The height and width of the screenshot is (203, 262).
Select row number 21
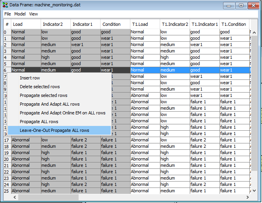[x=8, y=165]
